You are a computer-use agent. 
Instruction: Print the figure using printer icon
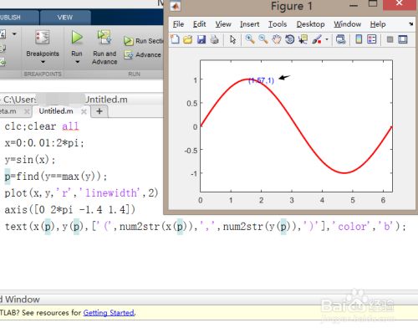214,39
